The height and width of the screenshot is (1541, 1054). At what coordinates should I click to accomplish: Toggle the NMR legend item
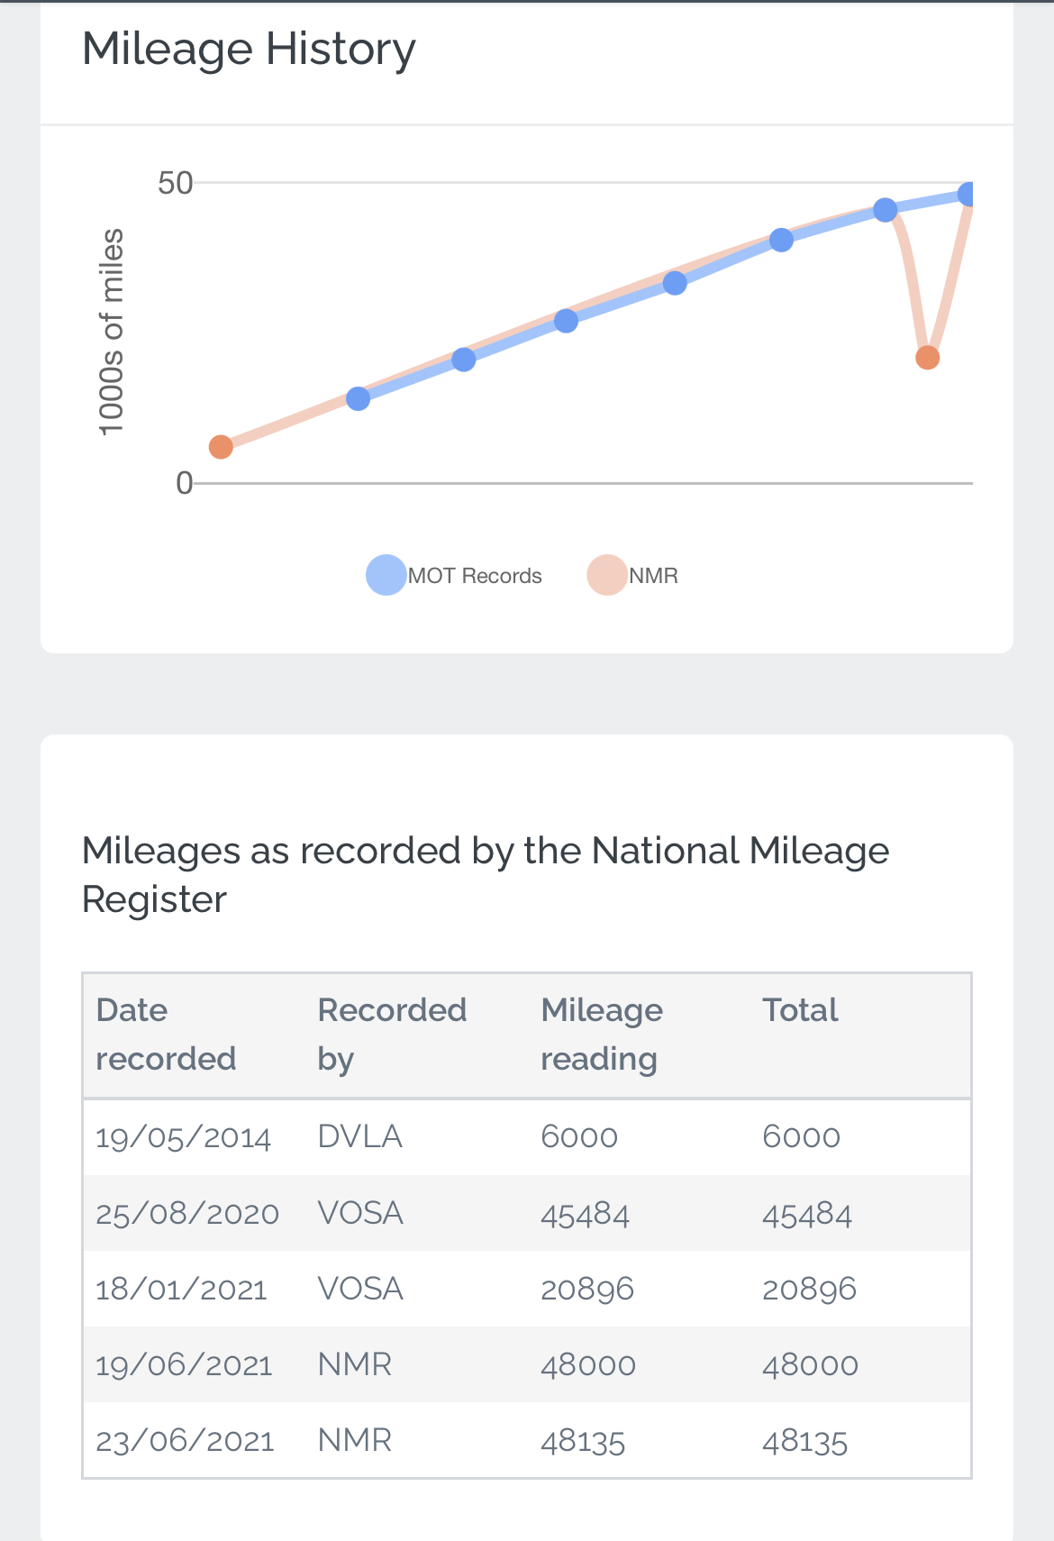pyautogui.click(x=632, y=575)
